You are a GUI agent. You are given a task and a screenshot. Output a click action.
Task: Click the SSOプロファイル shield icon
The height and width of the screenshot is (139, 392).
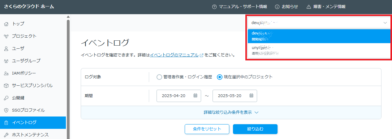click(6, 110)
